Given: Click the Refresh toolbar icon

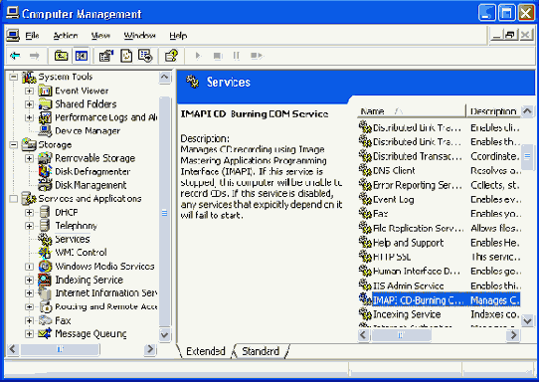Looking at the screenshot, I should (126, 56).
